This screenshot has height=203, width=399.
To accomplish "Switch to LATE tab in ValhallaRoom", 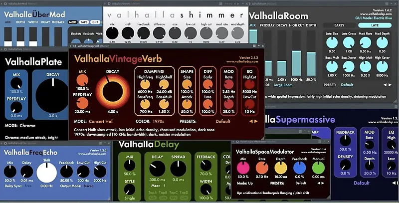I will pos(375,25).
